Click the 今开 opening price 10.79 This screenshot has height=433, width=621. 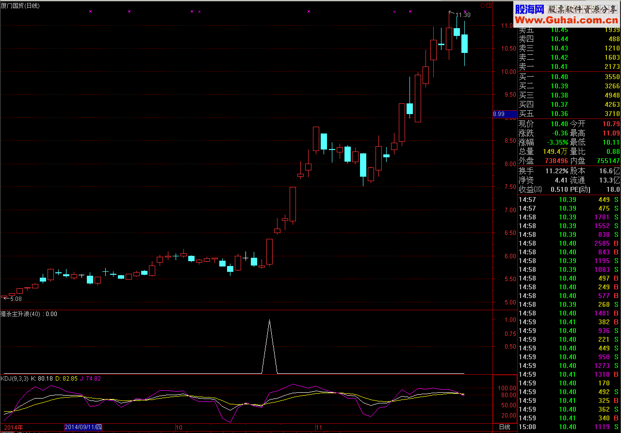[611, 124]
